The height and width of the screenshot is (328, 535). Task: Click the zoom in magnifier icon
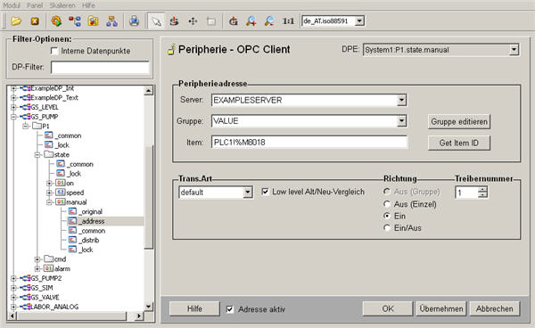point(251,21)
